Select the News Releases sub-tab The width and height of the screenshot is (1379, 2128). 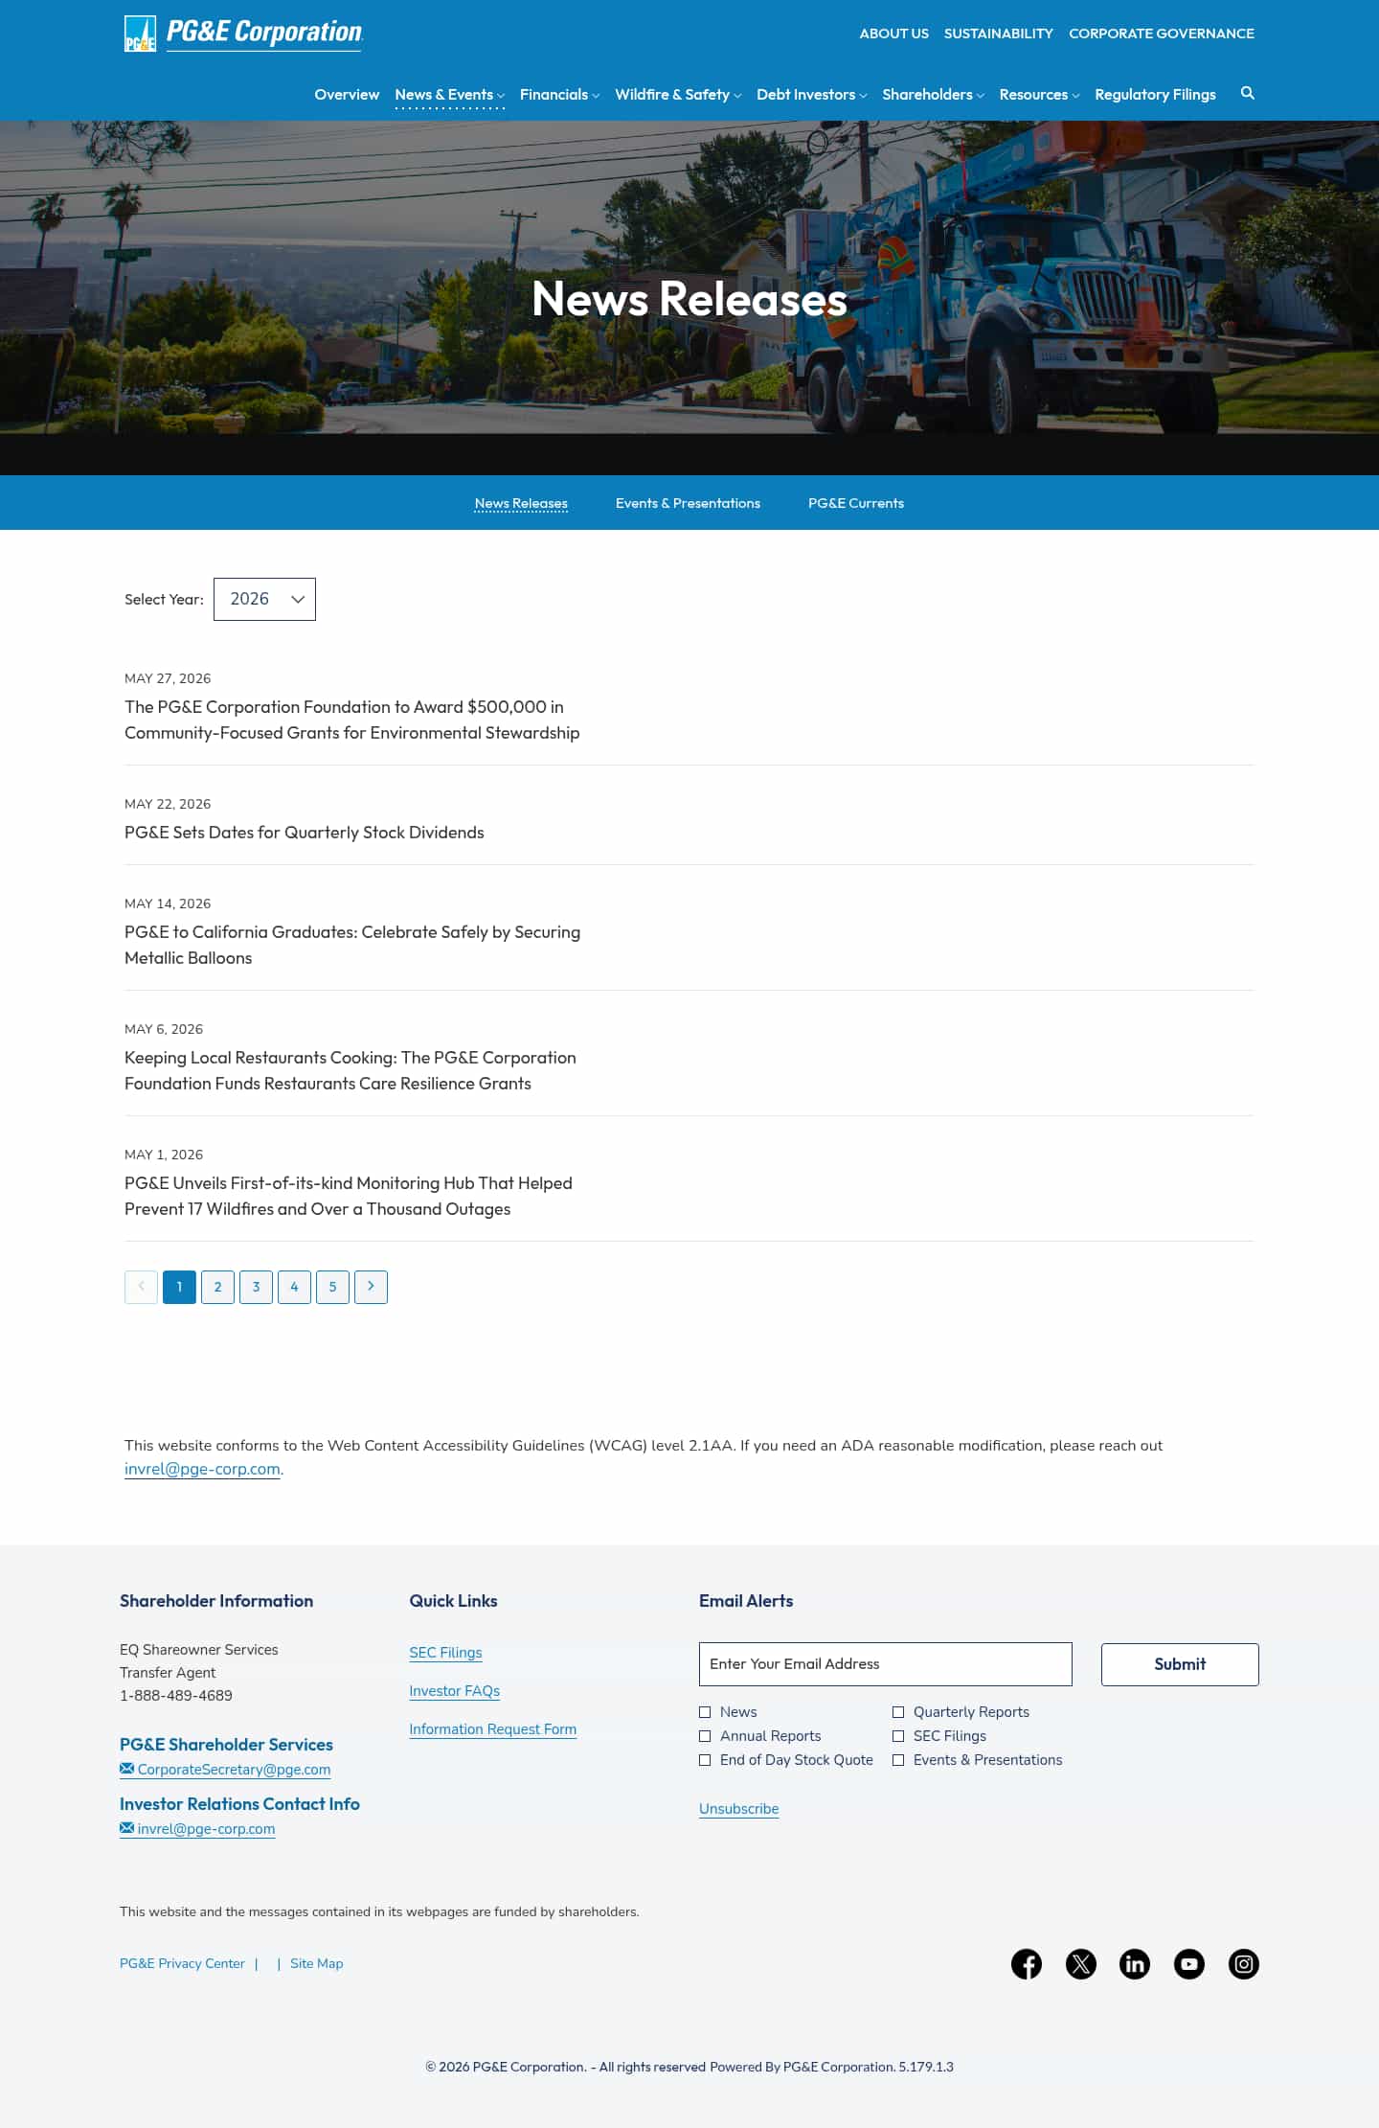tap(521, 503)
